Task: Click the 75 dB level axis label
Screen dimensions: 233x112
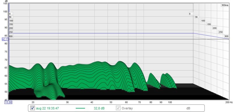Action: click(x=6, y=52)
